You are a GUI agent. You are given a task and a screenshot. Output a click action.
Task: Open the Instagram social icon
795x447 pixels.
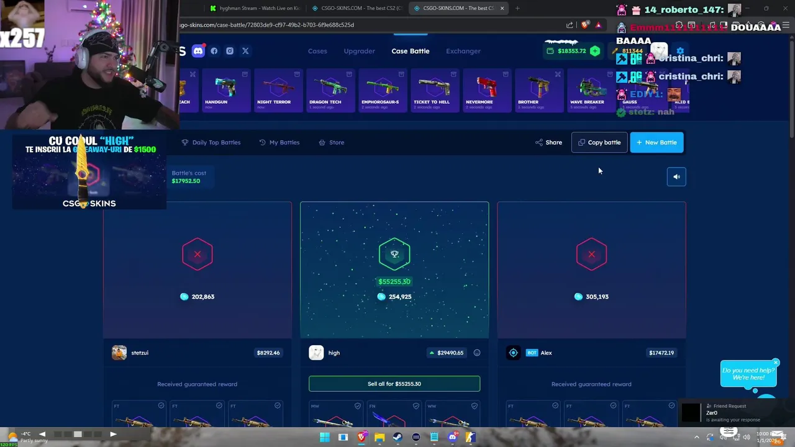pos(230,51)
